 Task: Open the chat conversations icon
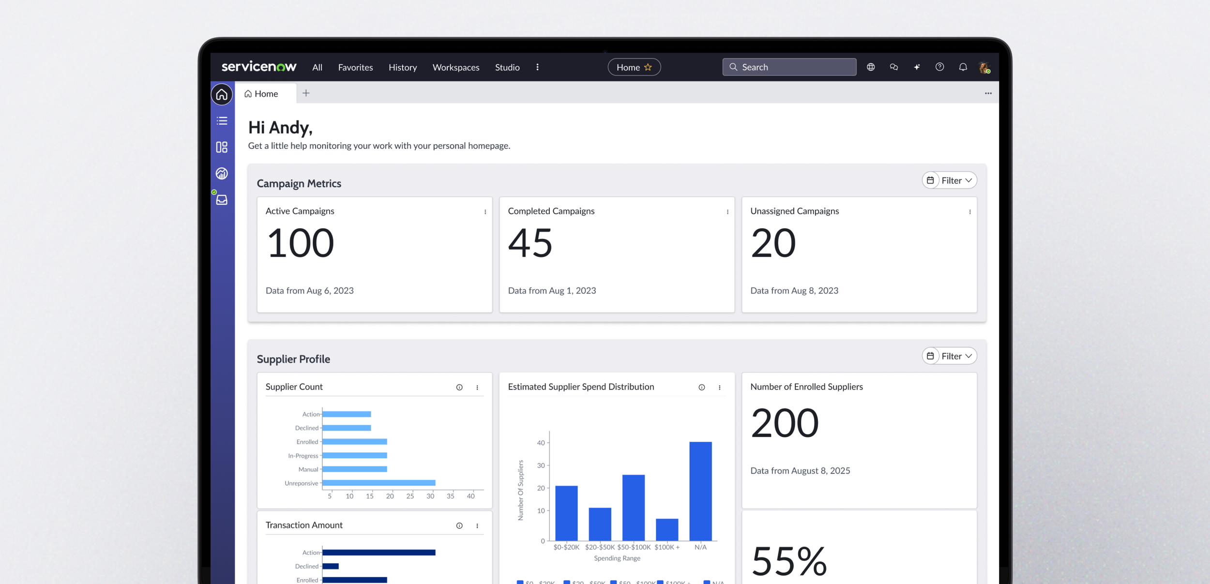tap(894, 67)
